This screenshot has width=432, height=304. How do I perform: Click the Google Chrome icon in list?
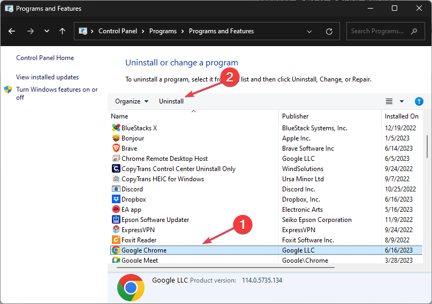116,250
